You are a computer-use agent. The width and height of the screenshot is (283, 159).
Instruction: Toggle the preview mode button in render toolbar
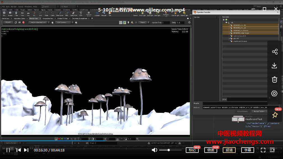pyautogui.click(x=120, y=22)
